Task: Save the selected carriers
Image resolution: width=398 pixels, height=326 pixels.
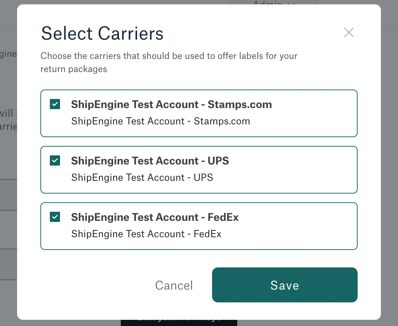Action: pyautogui.click(x=284, y=285)
